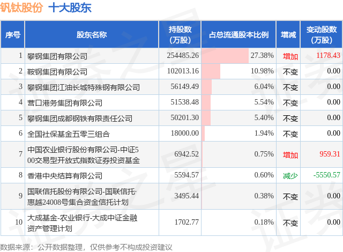Click 0.00 in 鞍钢集团有限公司 row
Screen dimensions: 343x252
[x=333, y=71]
